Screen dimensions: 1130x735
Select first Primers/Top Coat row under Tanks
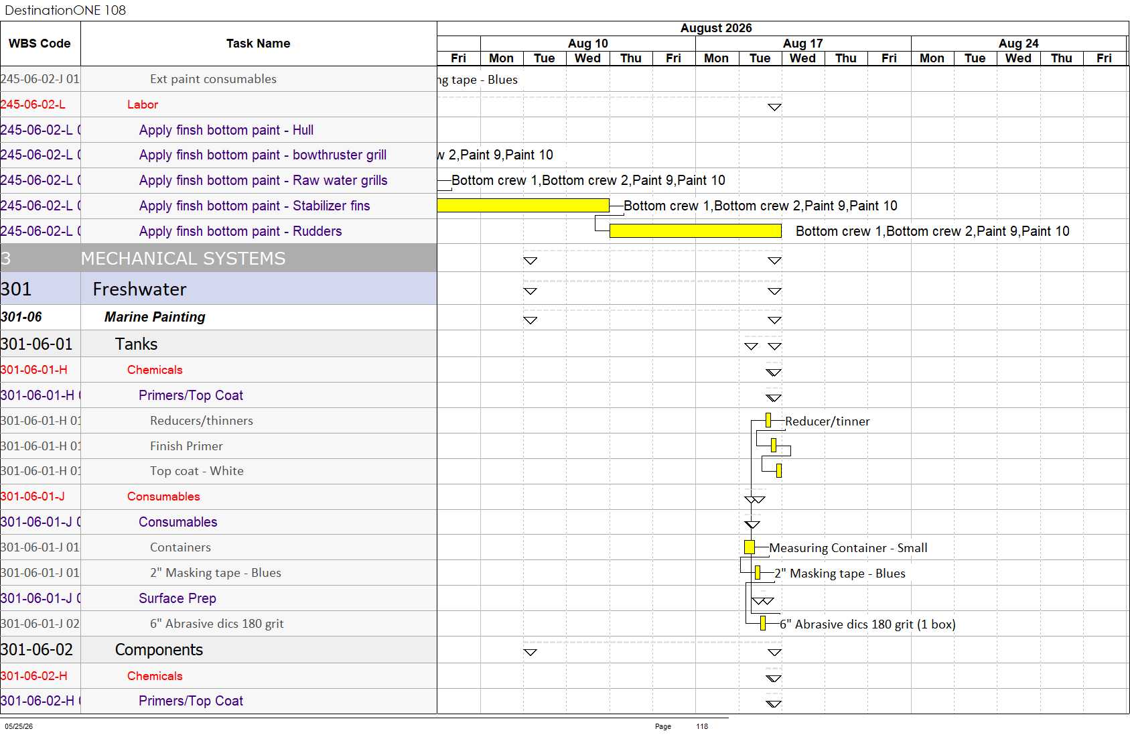218,395
